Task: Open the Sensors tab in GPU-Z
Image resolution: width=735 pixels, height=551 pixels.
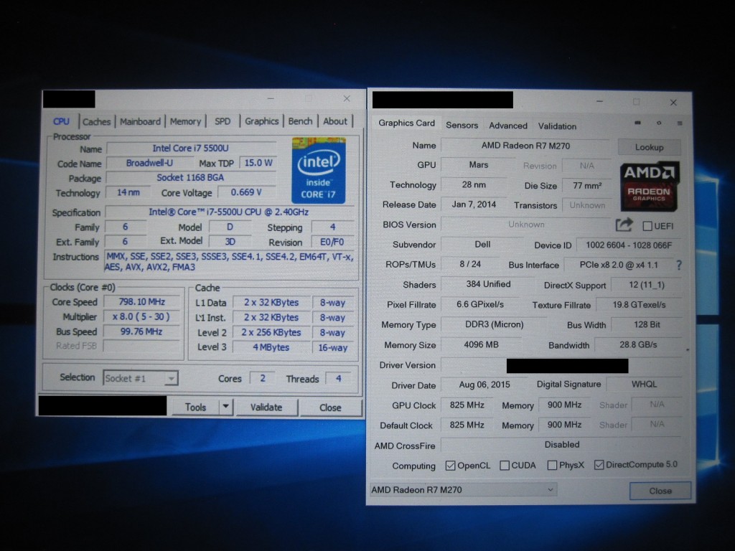Action: [462, 126]
